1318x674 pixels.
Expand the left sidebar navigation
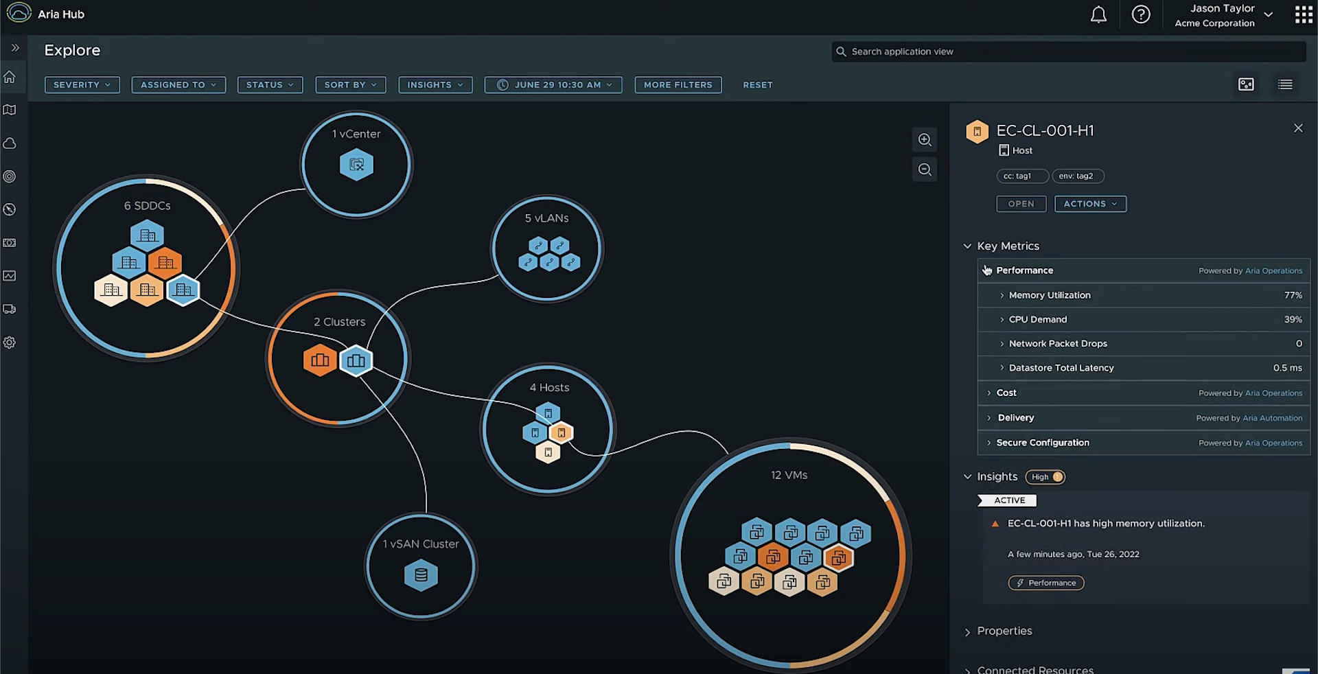(14, 48)
